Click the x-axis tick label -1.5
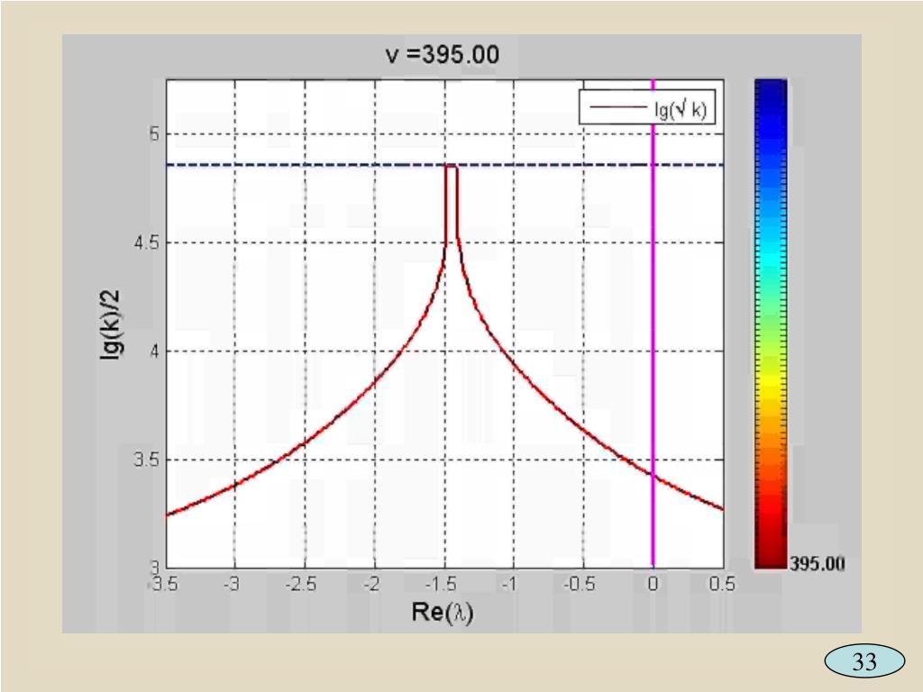Viewport: 923px width, 692px height. pyautogui.click(x=441, y=584)
